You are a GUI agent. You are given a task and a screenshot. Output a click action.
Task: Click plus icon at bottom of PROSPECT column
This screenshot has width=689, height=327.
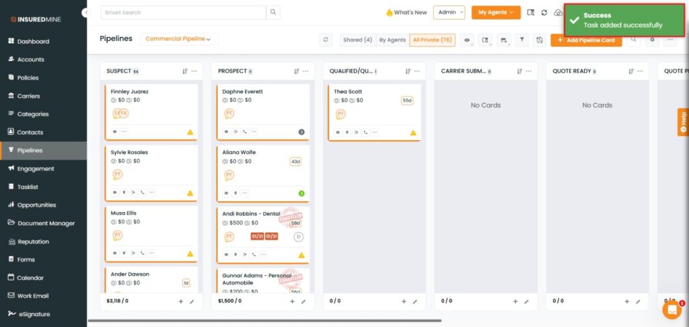(x=292, y=301)
